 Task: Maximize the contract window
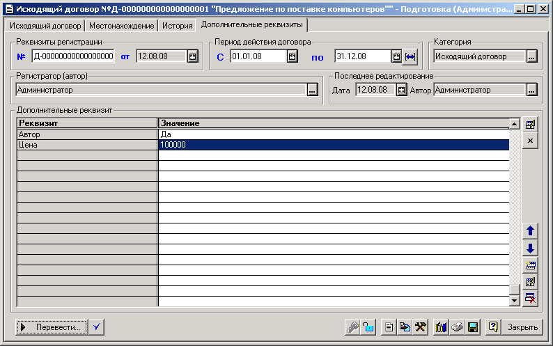531,9
